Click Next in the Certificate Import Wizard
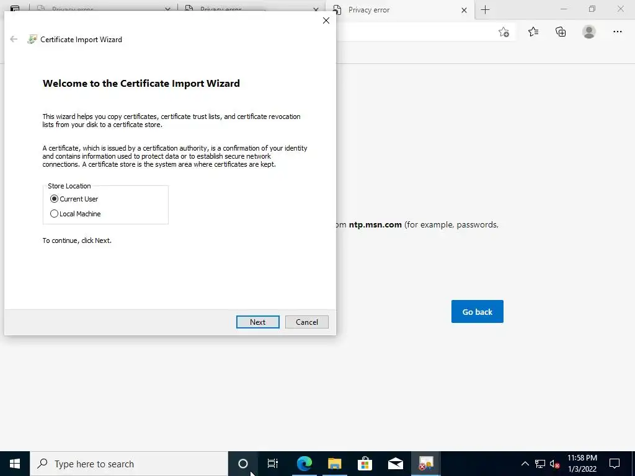The height and width of the screenshot is (476, 635). coord(257,322)
